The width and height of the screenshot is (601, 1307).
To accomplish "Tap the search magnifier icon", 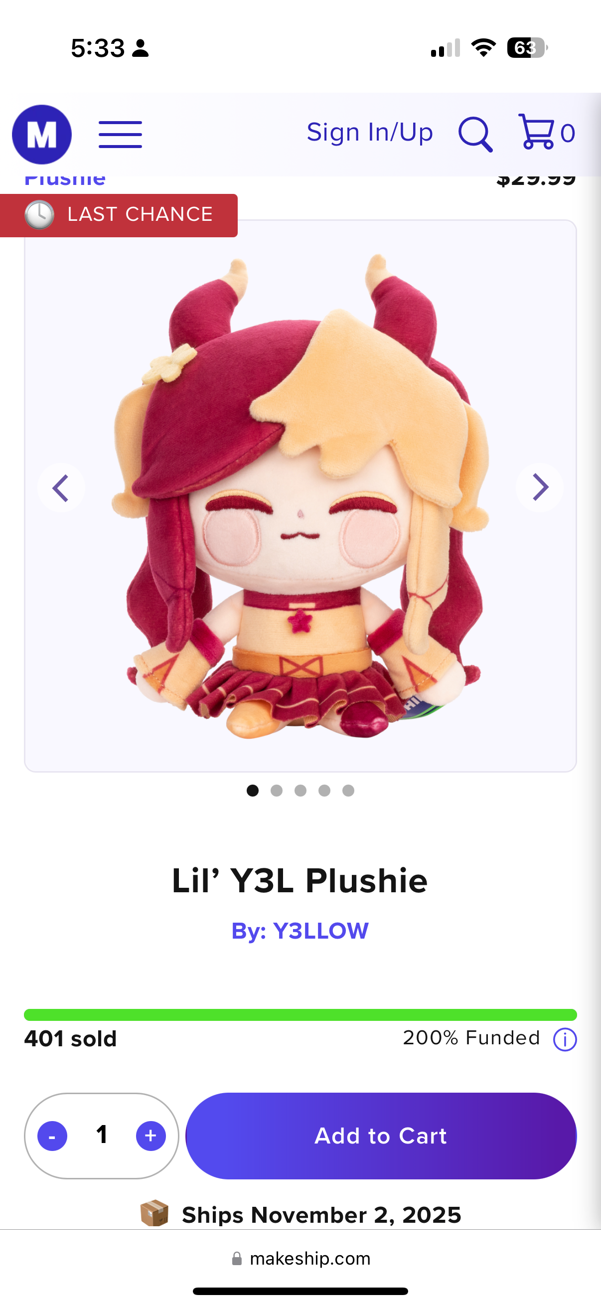I will [475, 135].
